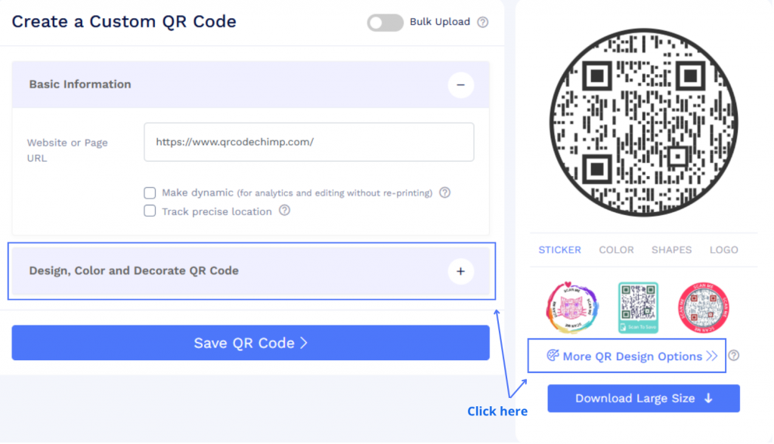Click help icon beside Make dynamic option

(444, 193)
